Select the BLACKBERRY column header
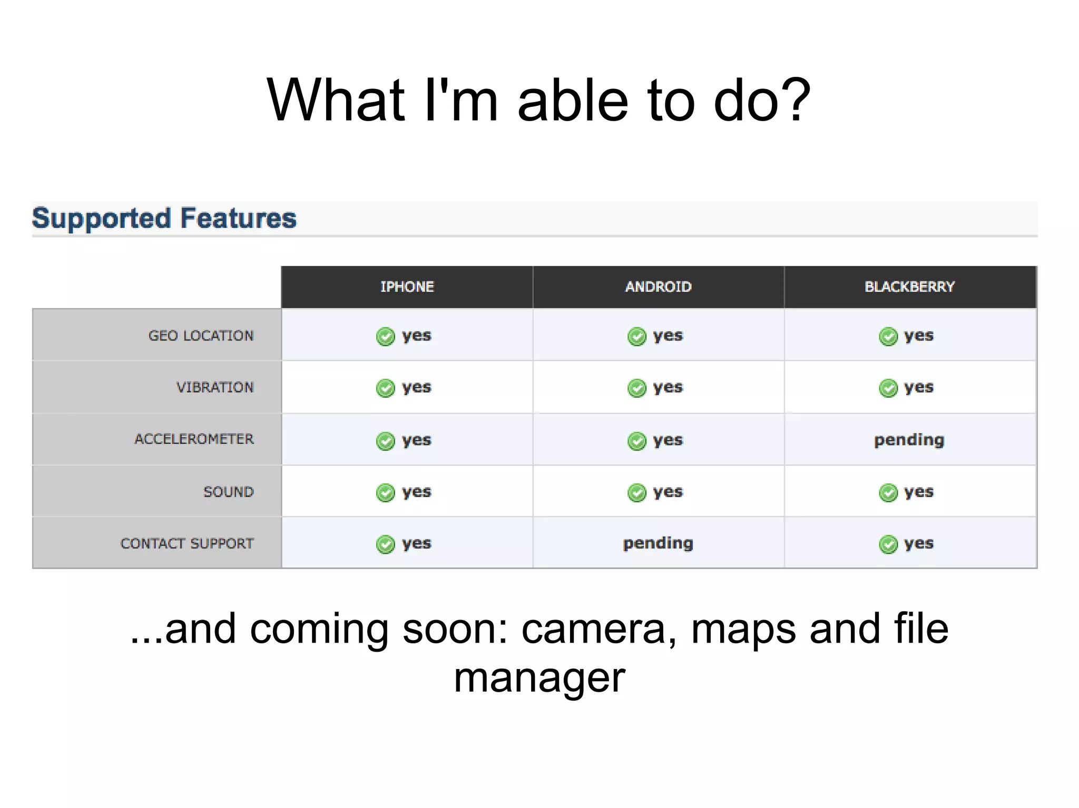This screenshot has width=1079, height=808. (x=909, y=287)
